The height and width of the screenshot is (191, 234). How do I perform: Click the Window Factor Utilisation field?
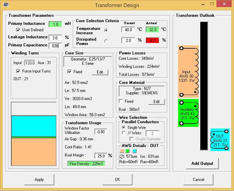(101, 132)
